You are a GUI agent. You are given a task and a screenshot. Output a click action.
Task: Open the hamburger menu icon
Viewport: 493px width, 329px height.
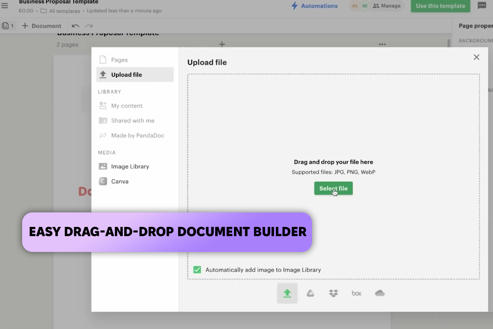point(5,5)
